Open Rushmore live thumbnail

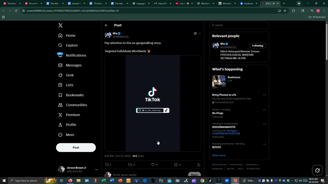(x=219, y=82)
